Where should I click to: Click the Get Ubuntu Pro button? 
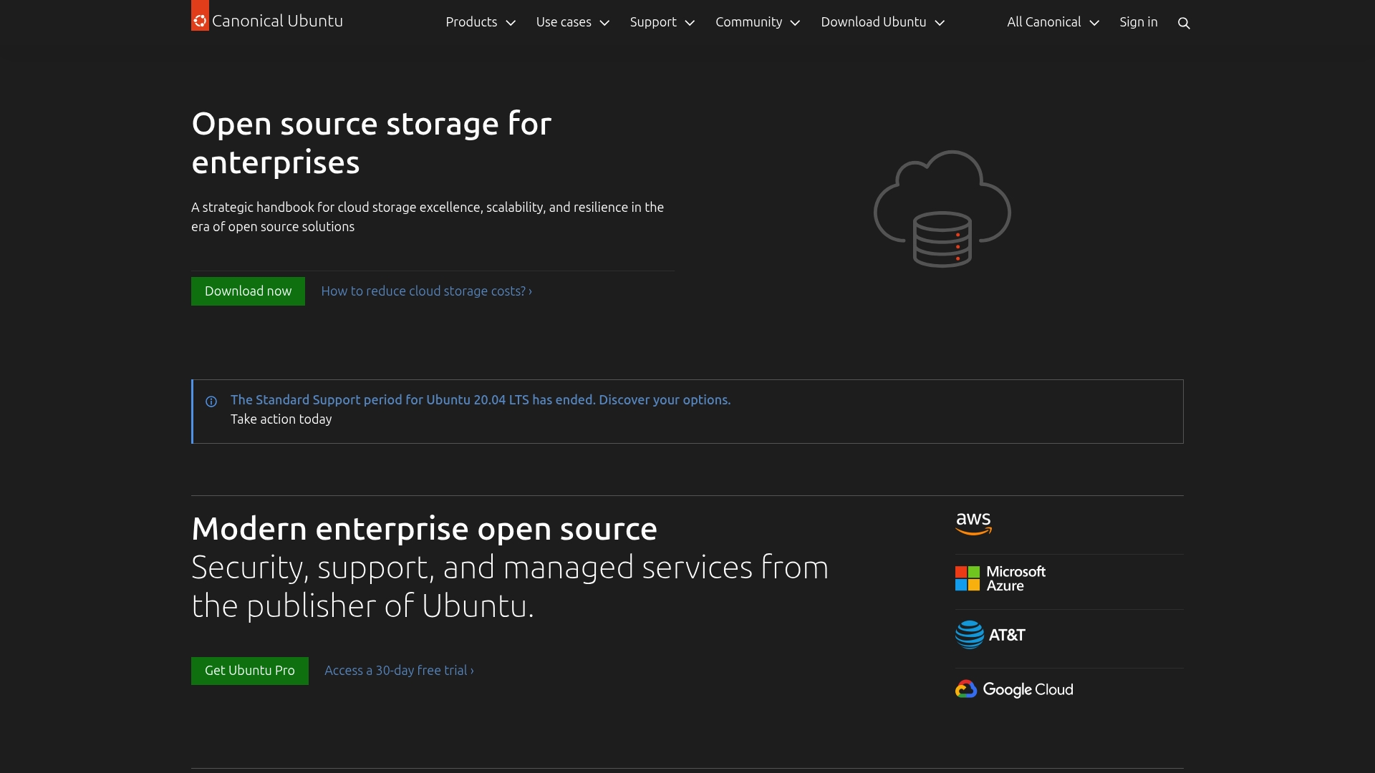[249, 671]
